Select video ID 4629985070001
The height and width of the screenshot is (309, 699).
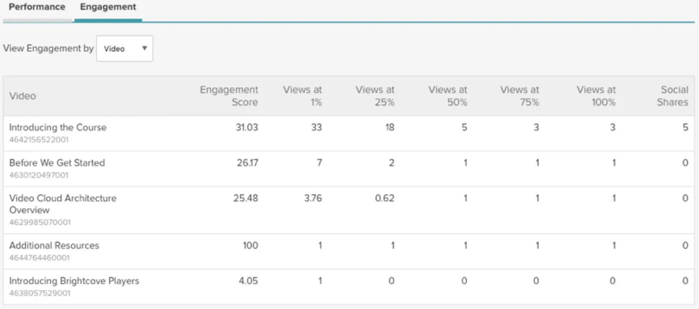pyautogui.click(x=40, y=222)
